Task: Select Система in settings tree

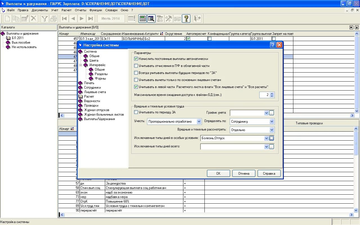Action: [90, 51]
